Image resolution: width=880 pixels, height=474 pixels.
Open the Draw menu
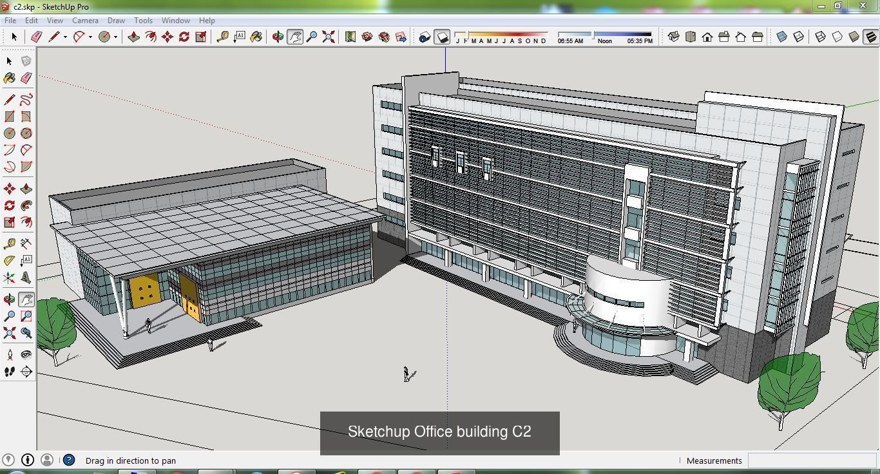(x=116, y=21)
